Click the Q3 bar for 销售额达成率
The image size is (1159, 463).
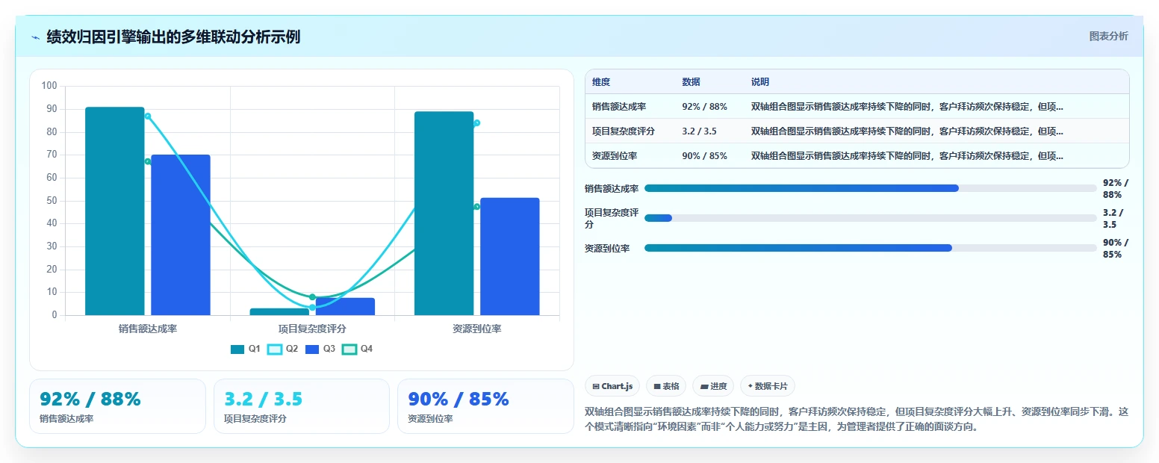(x=181, y=235)
